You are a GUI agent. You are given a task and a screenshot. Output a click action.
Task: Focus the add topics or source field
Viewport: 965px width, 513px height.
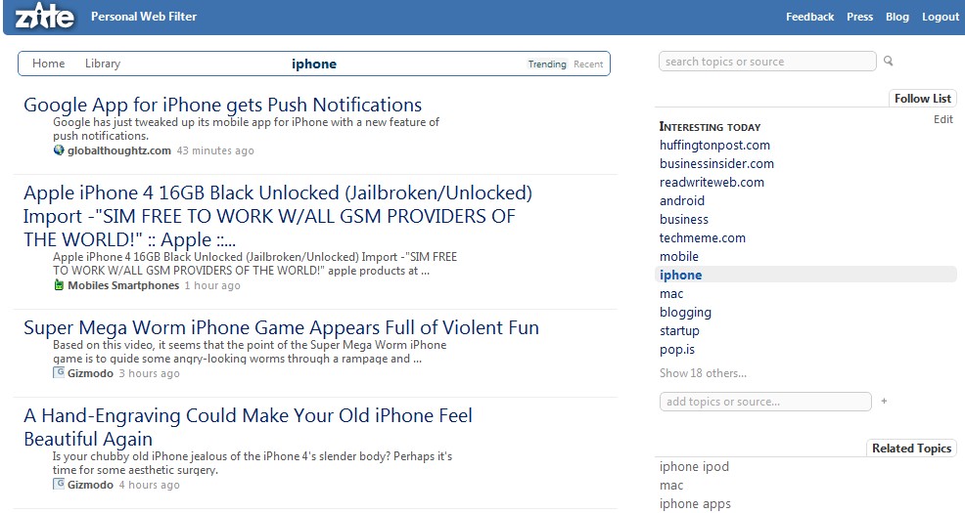[764, 402]
